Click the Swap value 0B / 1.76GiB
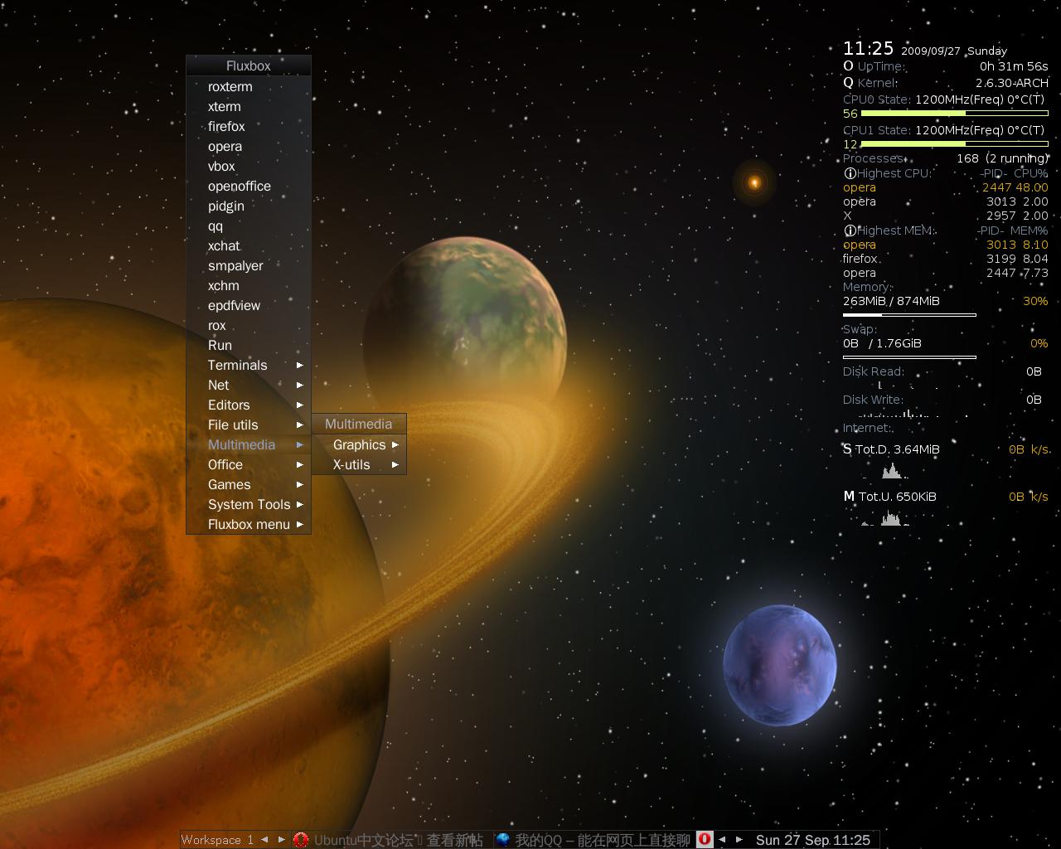1061x849 pixels. (x=882, y=343)
